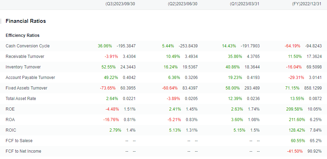This screenshot has width=327, height=159.
Task: Select Account Payable Turnover value 0.4193
Action: 253,78
